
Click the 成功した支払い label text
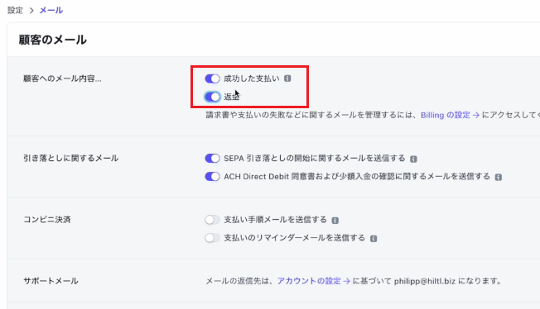(252, 78)
